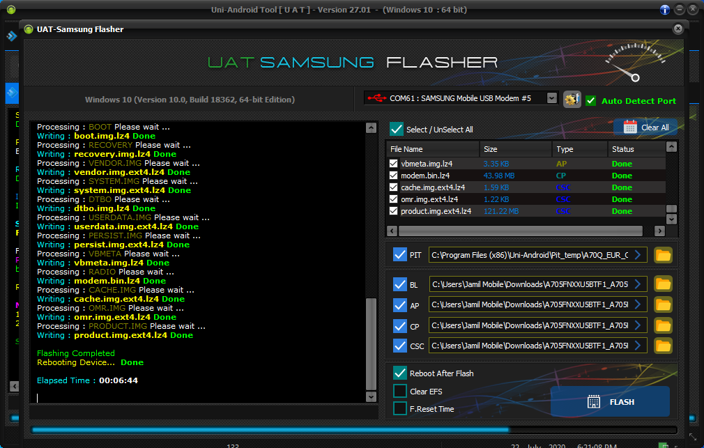Click folder icon for CP file

coord(663,325)
